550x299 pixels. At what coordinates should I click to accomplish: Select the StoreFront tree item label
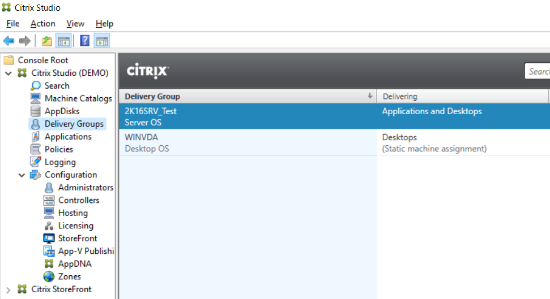point(78,239)
